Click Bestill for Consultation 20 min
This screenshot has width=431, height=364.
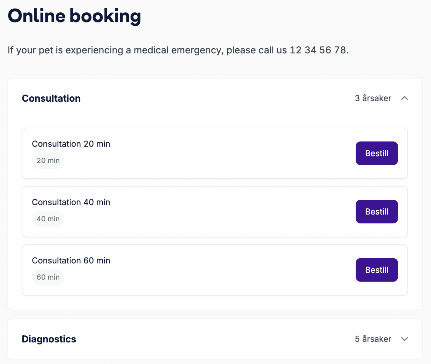click(377, 153)
